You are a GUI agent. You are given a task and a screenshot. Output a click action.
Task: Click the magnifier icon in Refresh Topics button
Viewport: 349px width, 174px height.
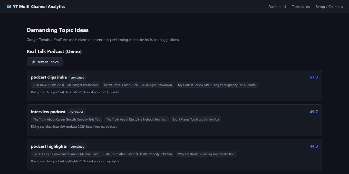point(33,62)
